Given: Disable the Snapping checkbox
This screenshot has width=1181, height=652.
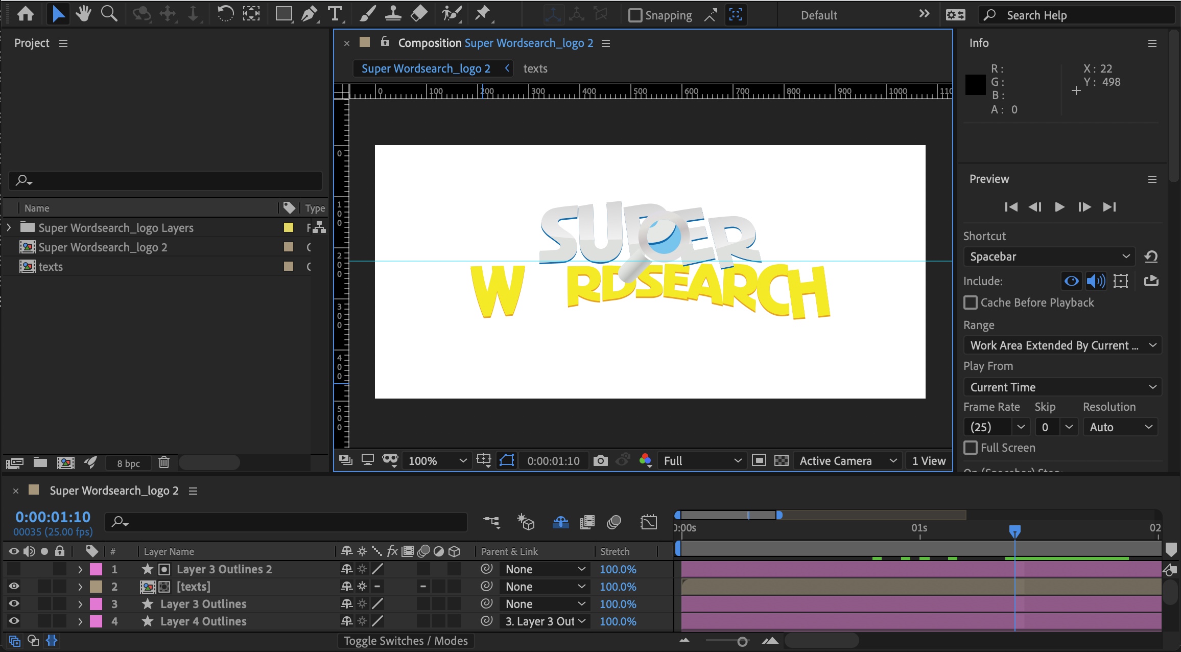Looking at the screenshot, I should click(x=635, y=15).
